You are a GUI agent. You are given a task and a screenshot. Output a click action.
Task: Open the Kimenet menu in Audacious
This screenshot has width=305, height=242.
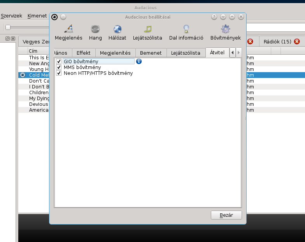37,16
